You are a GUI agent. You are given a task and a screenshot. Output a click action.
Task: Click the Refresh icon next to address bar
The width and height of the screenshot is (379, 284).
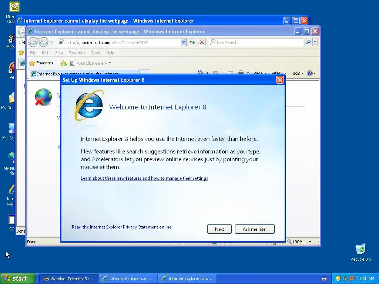192,42
